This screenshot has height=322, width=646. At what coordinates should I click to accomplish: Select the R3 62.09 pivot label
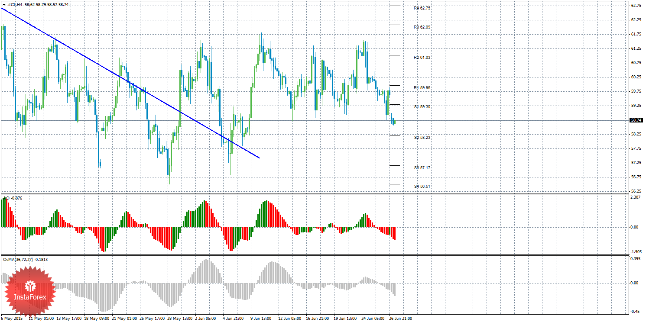click(422, 27)
